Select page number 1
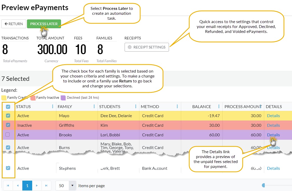Viewport: 292px width, 191px height. point(27,186)
